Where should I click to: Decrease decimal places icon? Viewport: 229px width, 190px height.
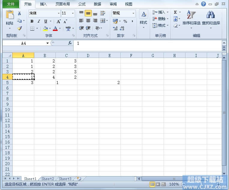(122, 28)
